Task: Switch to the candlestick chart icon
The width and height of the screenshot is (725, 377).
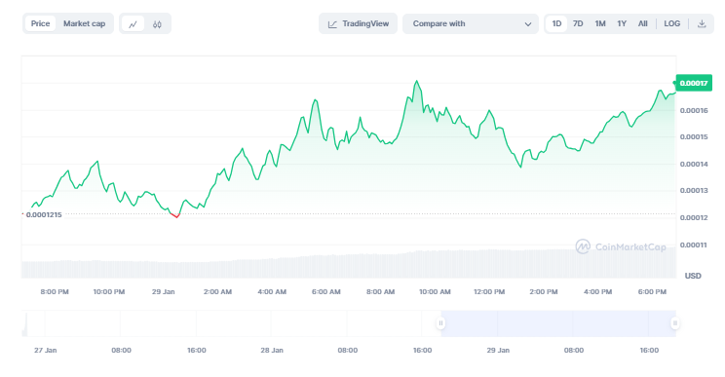Action: pos(157,24)
